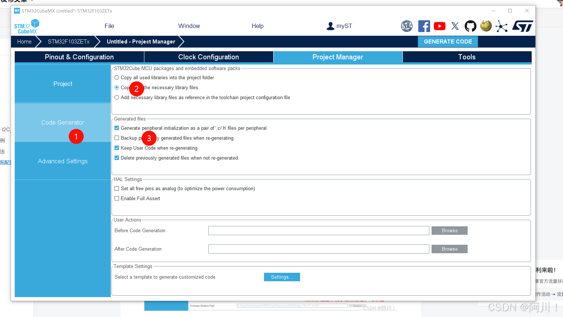Close the STM32CubeMX window
Image resolution: width=563 pixels, height=317 pixels.
pos(527,11)
